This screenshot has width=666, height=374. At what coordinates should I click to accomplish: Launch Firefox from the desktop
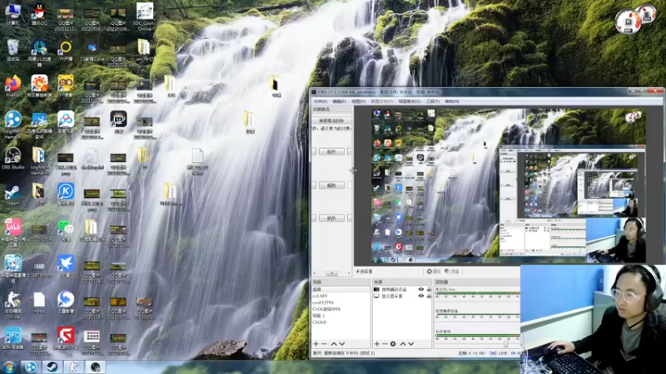(x=13, y=86)
